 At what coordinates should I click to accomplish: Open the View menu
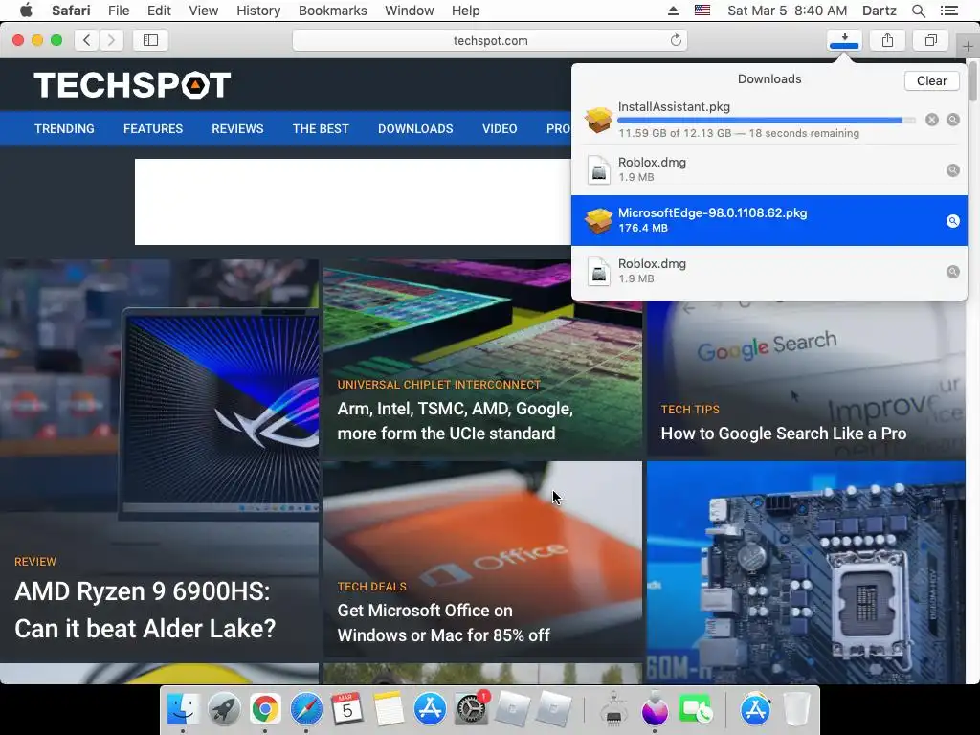(204, 11)
